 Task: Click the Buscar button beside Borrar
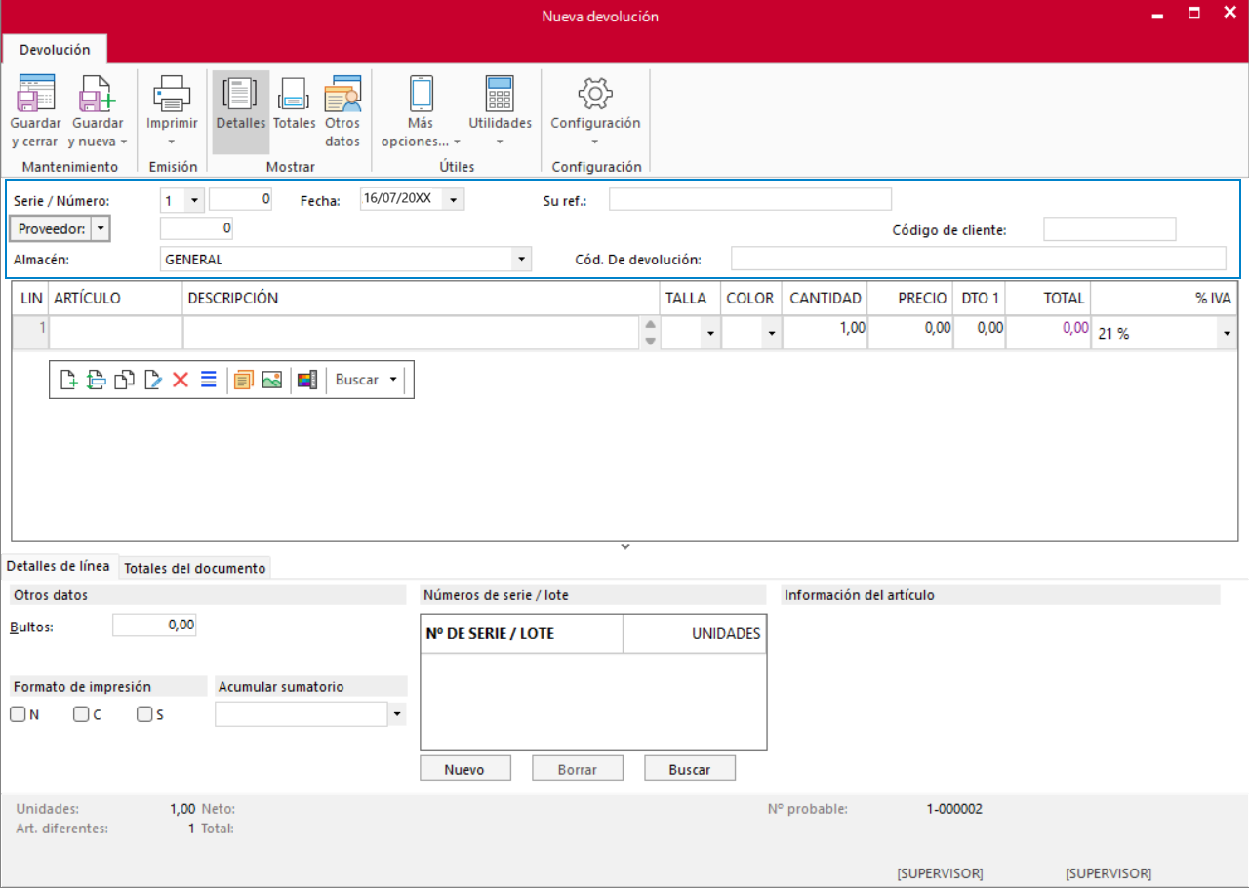tap(690, 769)
